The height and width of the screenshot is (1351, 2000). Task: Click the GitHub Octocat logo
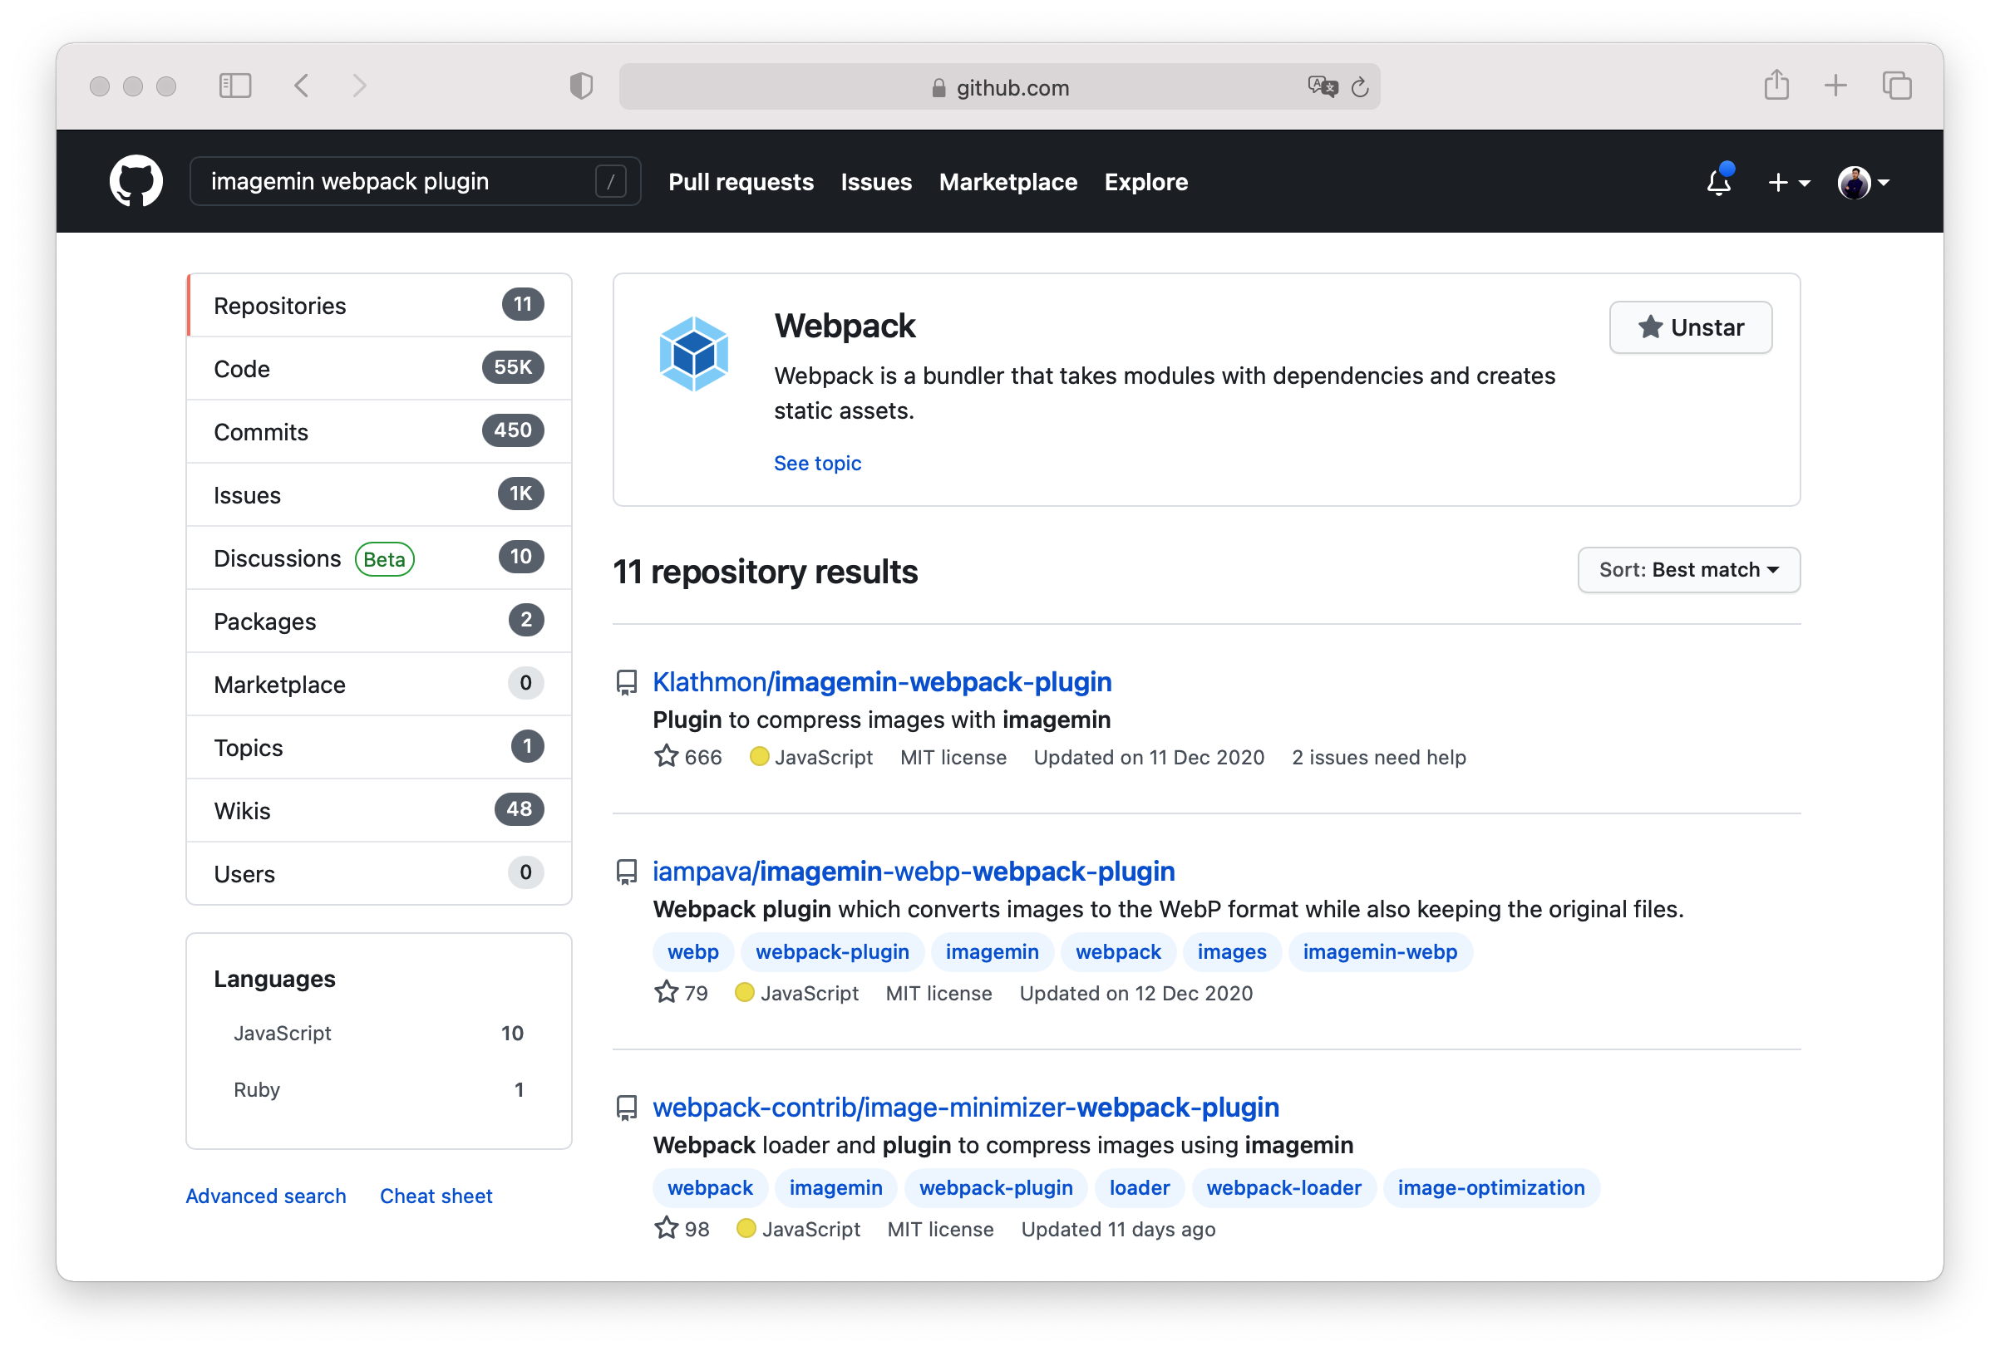click(x=136, y=181)
